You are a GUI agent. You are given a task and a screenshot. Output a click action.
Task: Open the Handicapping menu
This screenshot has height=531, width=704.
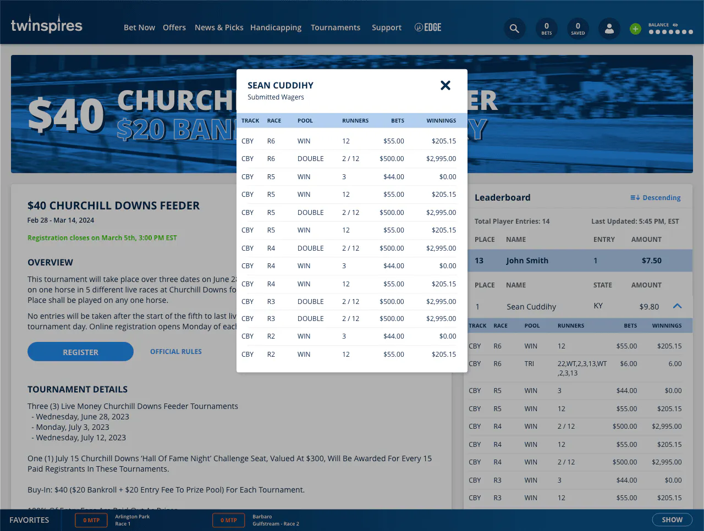click(276, 27)
